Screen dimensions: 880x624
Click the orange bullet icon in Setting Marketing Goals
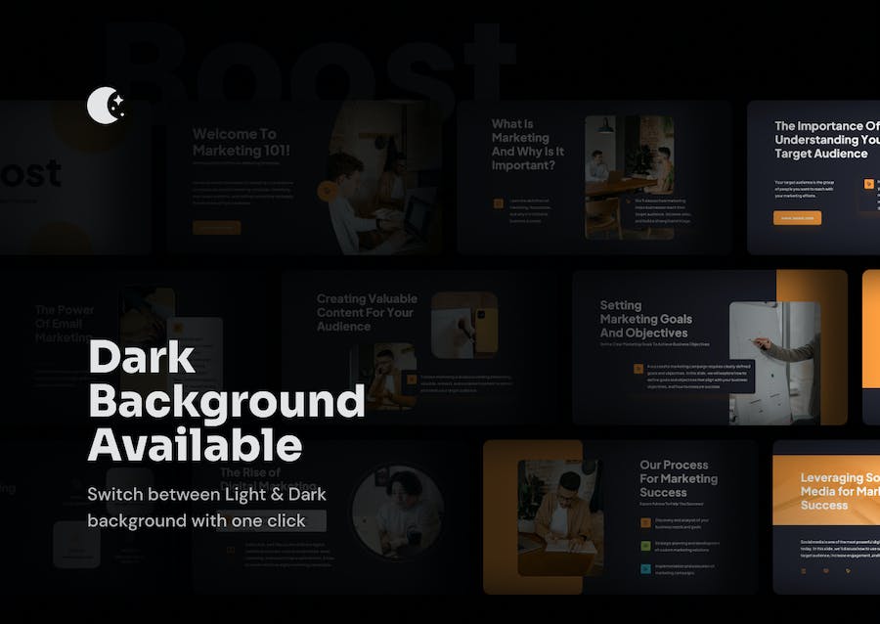638,368
